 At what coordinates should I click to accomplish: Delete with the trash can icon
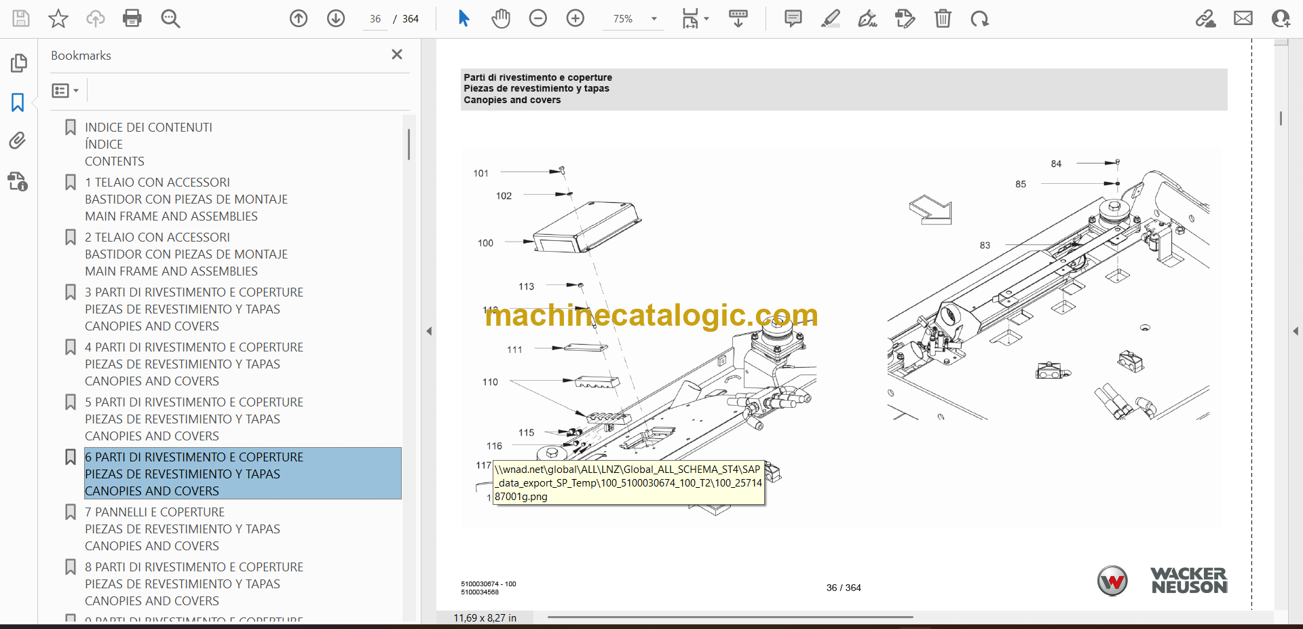click(943, 18)
